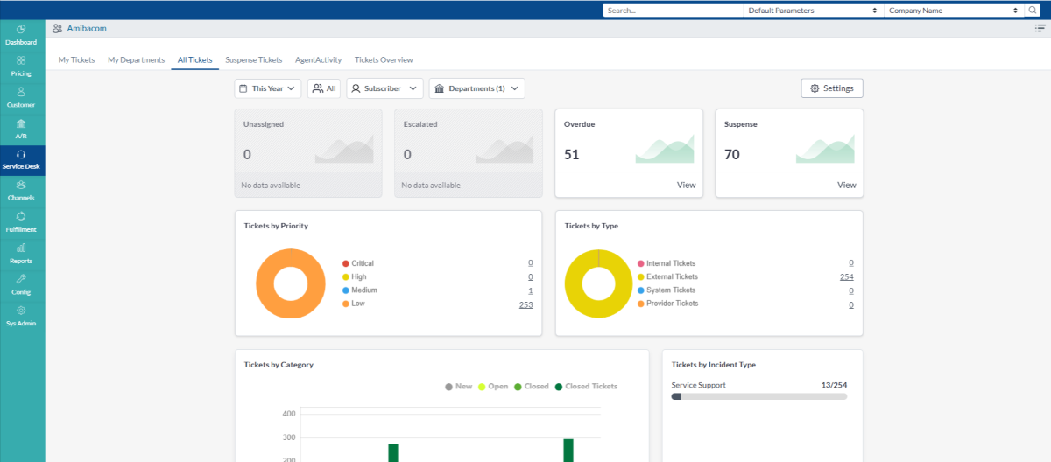Click the red Critical legend swatch
This screenshot has width=1051, height=462.
coord(346,263)
